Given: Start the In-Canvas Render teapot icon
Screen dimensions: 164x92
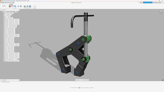Looking at the screenshot, I should click(25, 6).
